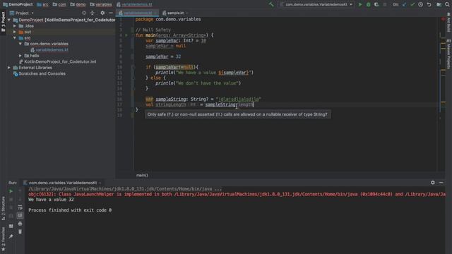This screenshot has width=452, height=254.
Task: Start debugging with the green bug icon
Action: click(368, 4)
